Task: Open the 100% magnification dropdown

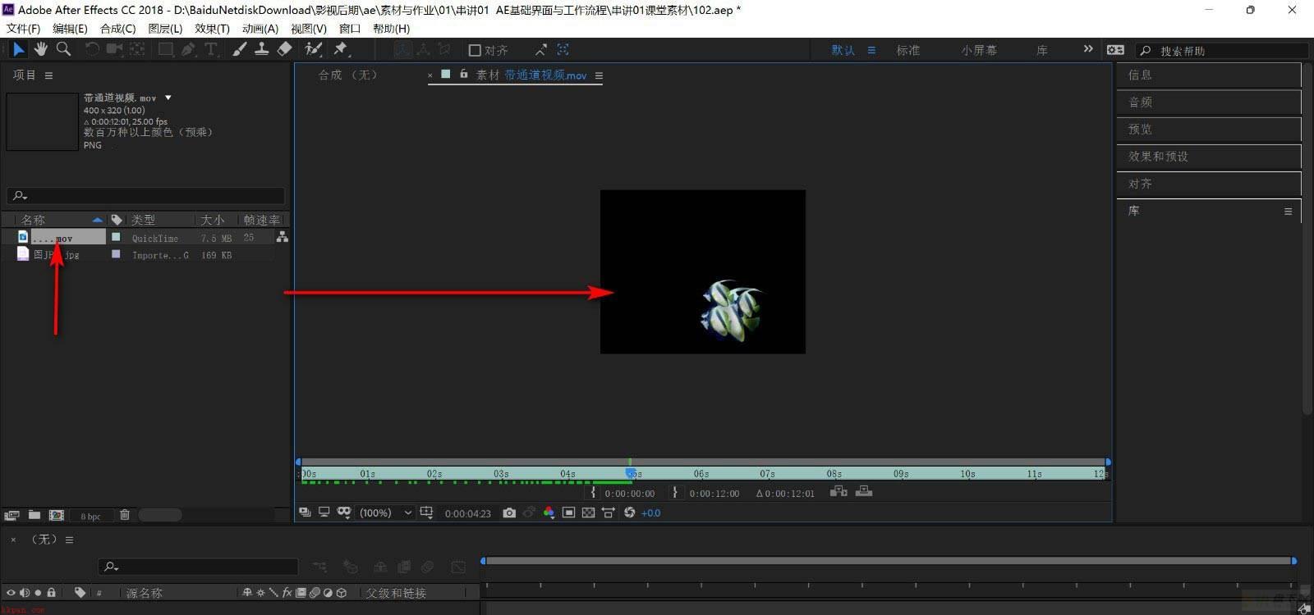Action: (x=386, y=512)
